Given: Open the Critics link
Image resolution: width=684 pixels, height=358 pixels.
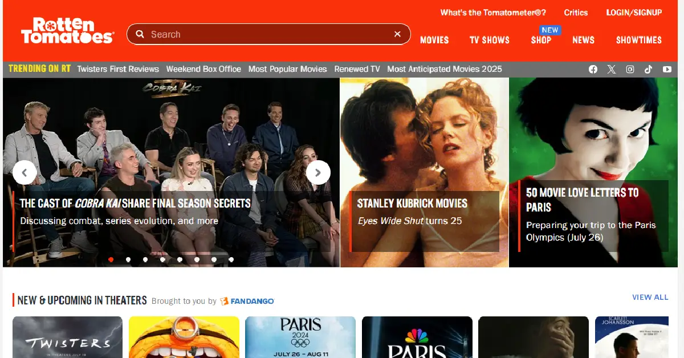Looking at the screenshot, I should 576,13.
